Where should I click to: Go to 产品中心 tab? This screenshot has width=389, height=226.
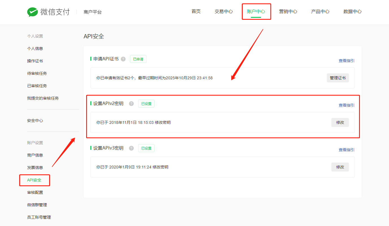click(320, 12)
